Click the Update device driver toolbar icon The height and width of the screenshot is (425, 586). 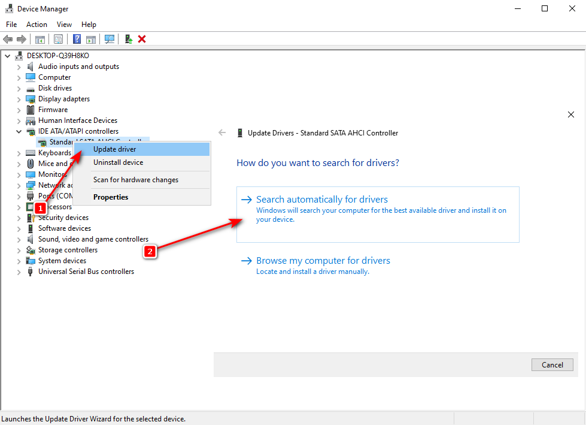[129, 39]
